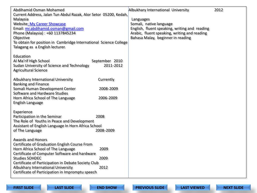Image resolution: width=257 pixels, height=193 pixels.
Task: Select the Languages heading
Action: (141, 19)
